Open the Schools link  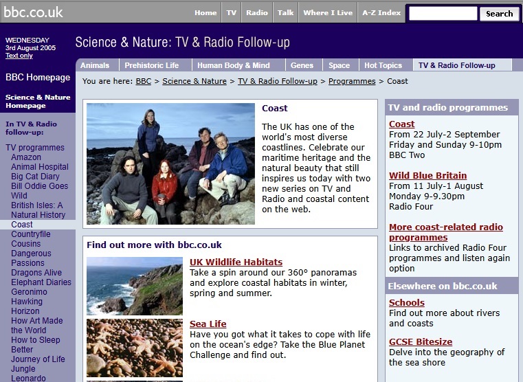click(407, 303)
